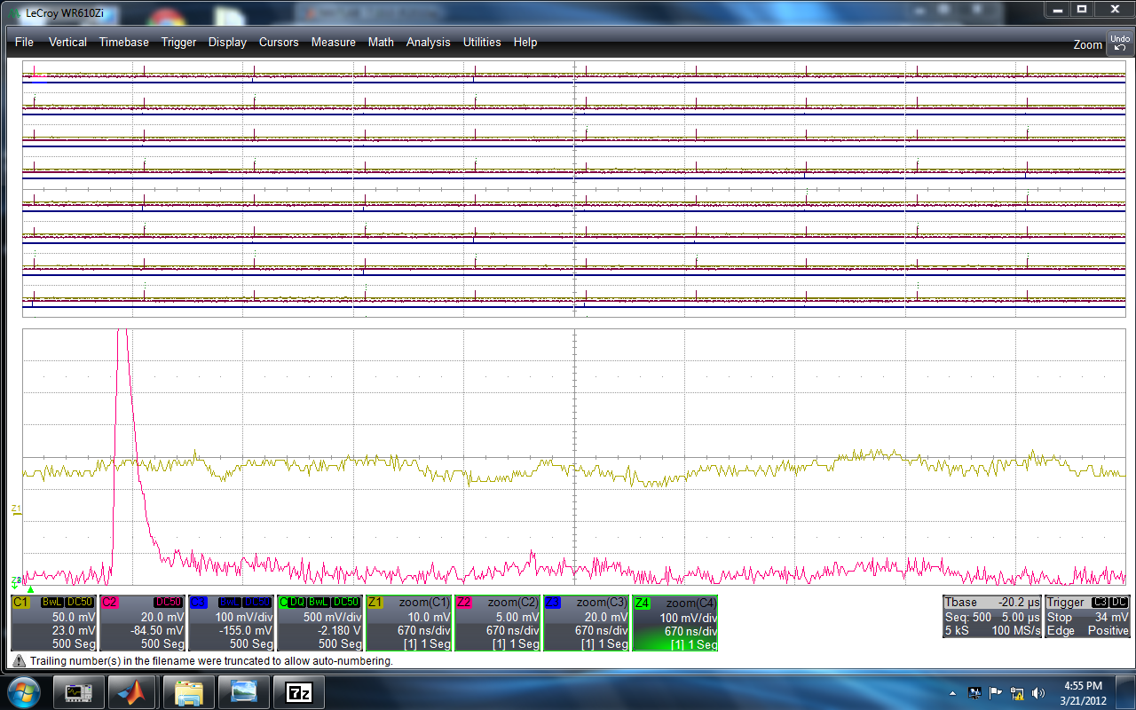Screen dimensions: 1136x710
Task: Open the C1 channel descriptor box
Action: pyautogui.click(x=53, y=623)
